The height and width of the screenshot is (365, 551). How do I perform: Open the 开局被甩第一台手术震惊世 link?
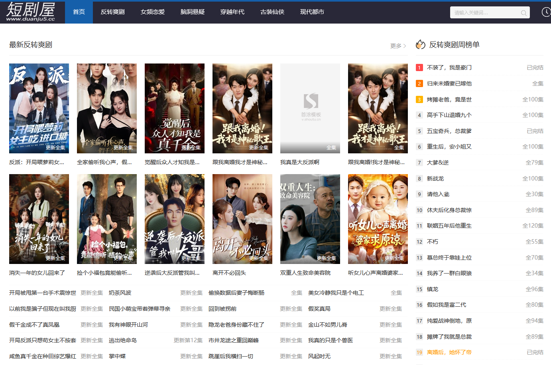coord(43,293)
